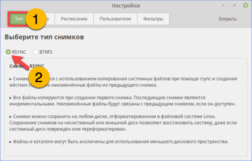Click paragraph starting Снимки можно сохранить
This screenshot has width=252, height=161.
click(123, 123)
